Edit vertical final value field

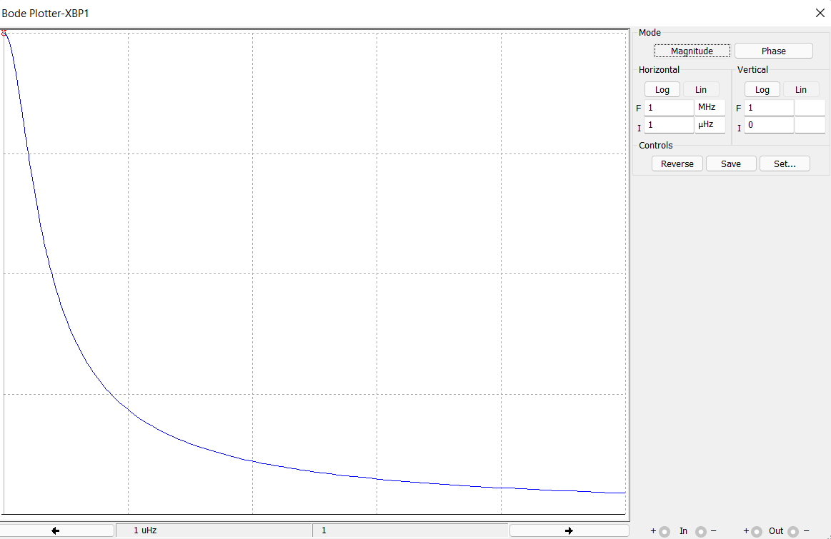tap(769, 108)
